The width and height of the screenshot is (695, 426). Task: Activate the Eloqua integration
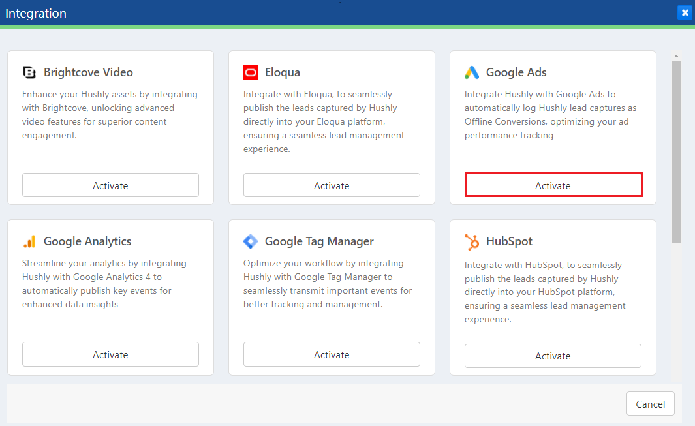[x=332, y=185]
